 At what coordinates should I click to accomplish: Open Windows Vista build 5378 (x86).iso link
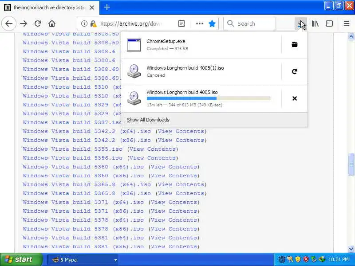tap(83, 229)
